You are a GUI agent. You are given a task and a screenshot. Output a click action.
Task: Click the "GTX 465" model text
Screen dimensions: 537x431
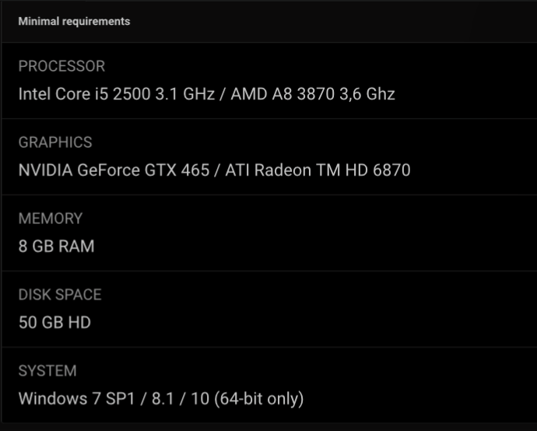[x=177, y=170]
